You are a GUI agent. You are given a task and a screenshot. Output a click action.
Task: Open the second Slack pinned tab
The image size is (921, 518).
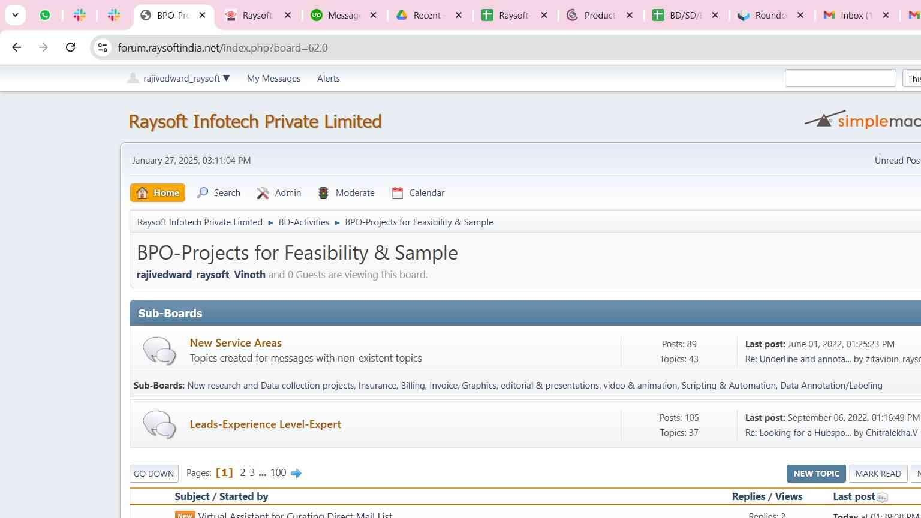tap(114, 15)
